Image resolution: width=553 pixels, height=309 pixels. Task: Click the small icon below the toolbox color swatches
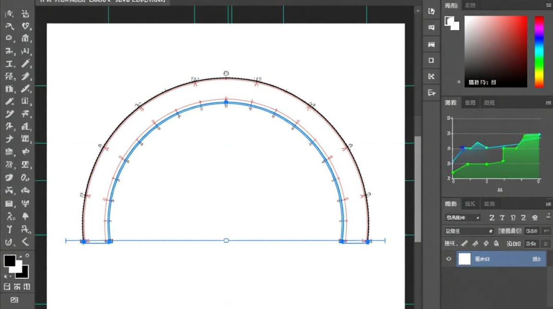[x=14, y=300]
